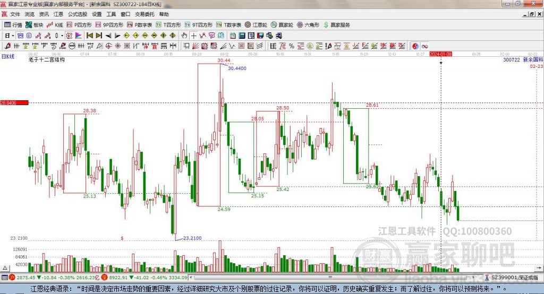Open the 窗口 menu
The height and width of the screenshot is (294, 544).
(125, 14)
